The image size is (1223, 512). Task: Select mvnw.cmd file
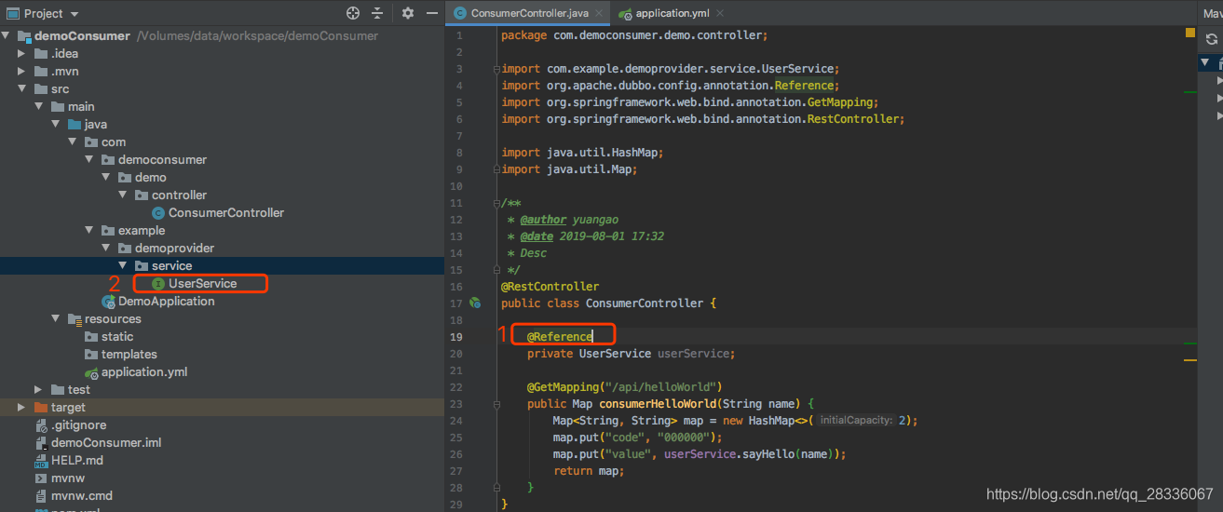82,496
